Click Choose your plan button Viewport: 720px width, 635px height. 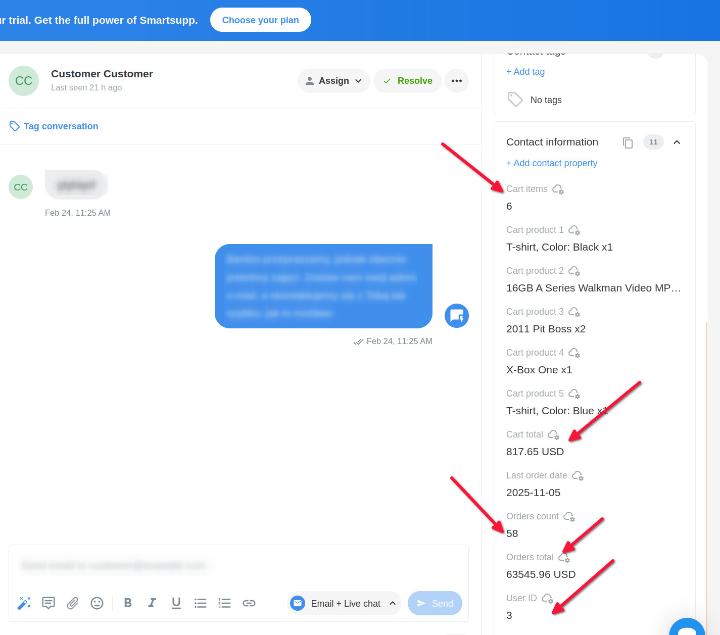(261, 20)
